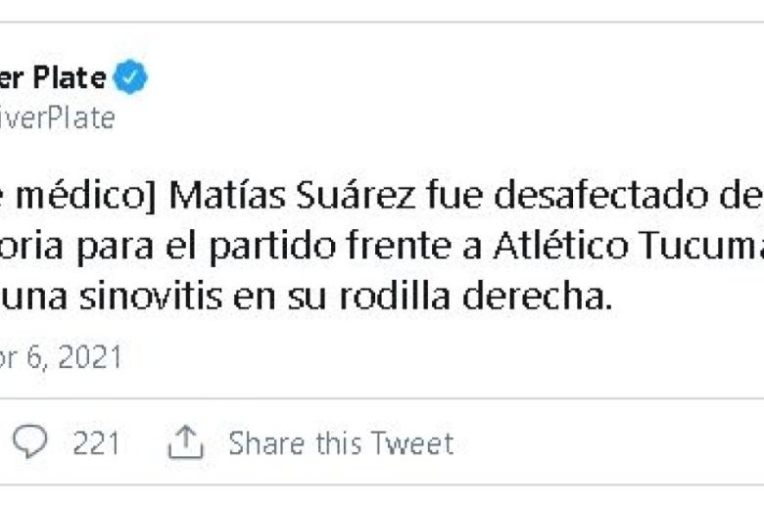Click the 221 reply count
This screenshot has height=509, width=764.
pyautogui.click(x=96, y=443)
